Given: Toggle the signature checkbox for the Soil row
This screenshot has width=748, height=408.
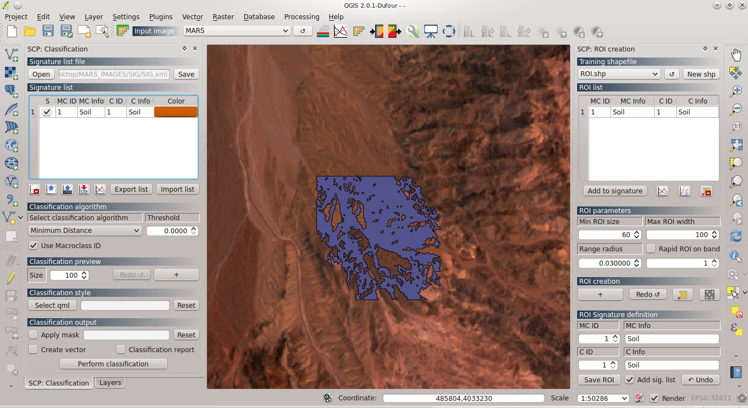Looking at the screenshot, I should point(47,112).
